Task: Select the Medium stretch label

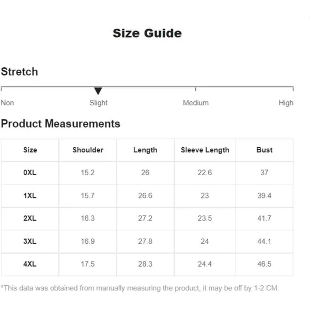Action: click(195, 103)
